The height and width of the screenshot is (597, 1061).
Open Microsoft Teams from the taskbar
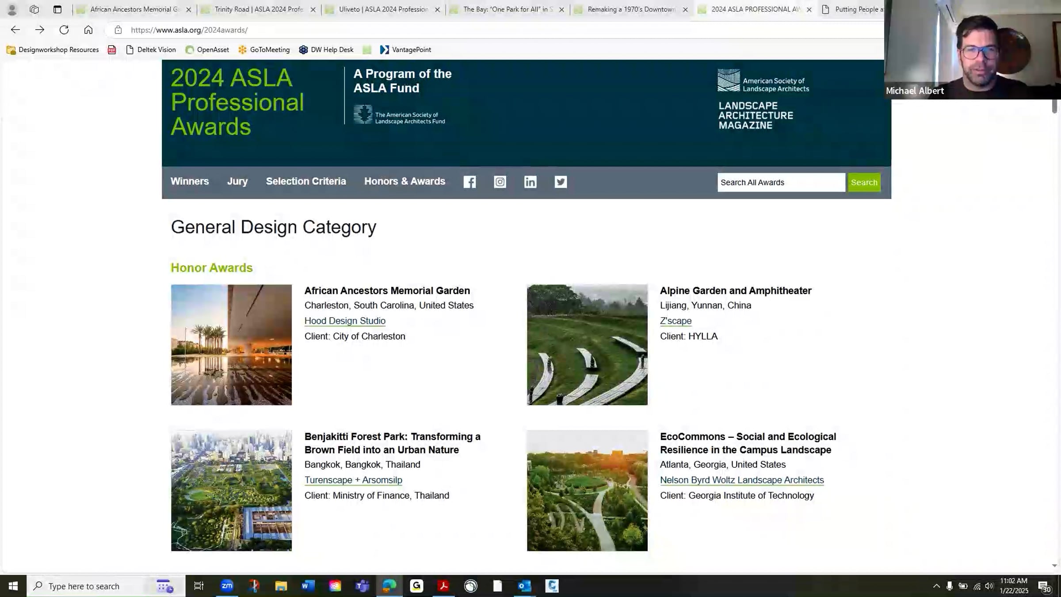pos(362,586)
